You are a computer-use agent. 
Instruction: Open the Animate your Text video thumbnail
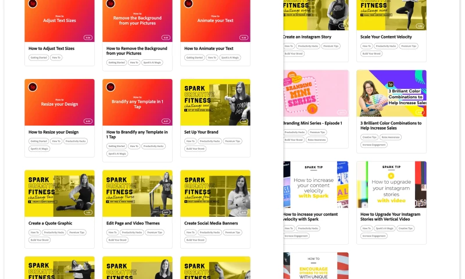click(x=215, y=21)
